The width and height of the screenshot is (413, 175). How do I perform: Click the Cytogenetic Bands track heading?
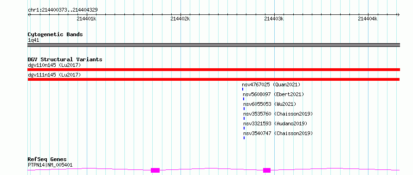[x=55, y=34]
